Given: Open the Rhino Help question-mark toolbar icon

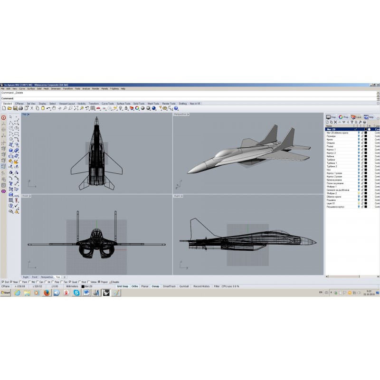Looking at the screenshot, I should point(176,108).
